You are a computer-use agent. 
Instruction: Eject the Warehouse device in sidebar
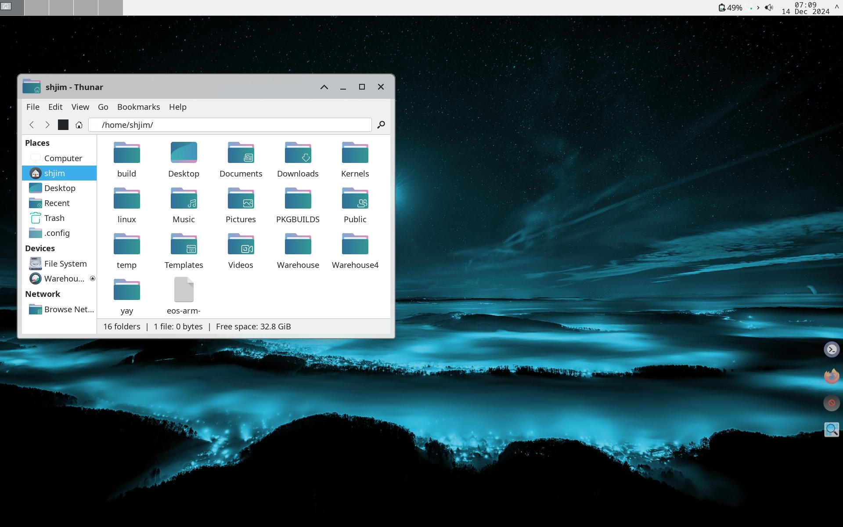[93, 278]
